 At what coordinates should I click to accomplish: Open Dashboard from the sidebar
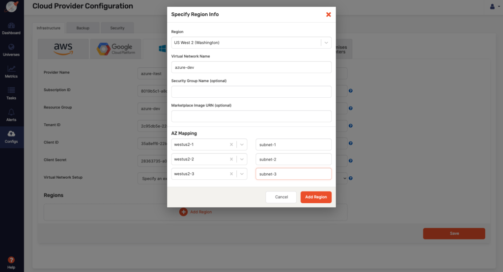(11, 28)
